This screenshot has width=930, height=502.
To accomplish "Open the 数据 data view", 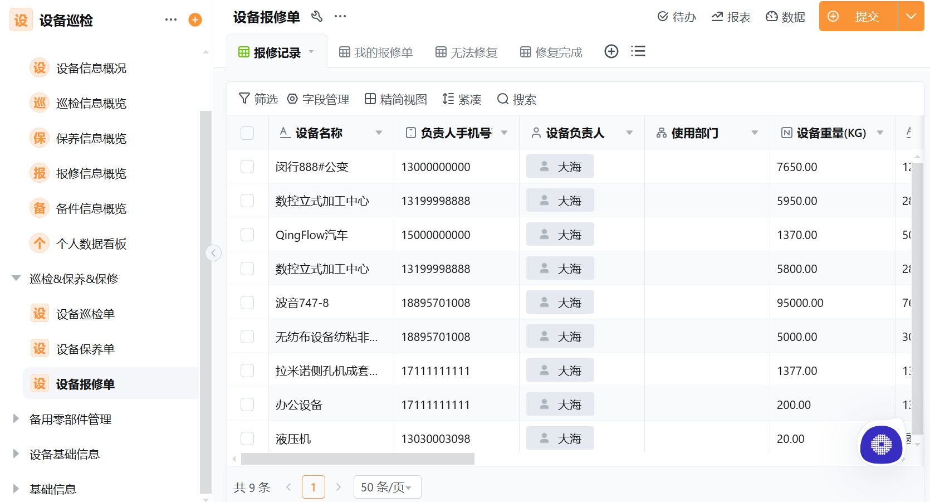I will (x=785, y=17).
